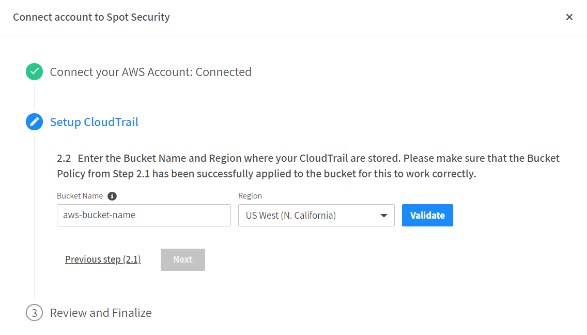
Task: Click the step 3 number circle
Action: point(34,313)
